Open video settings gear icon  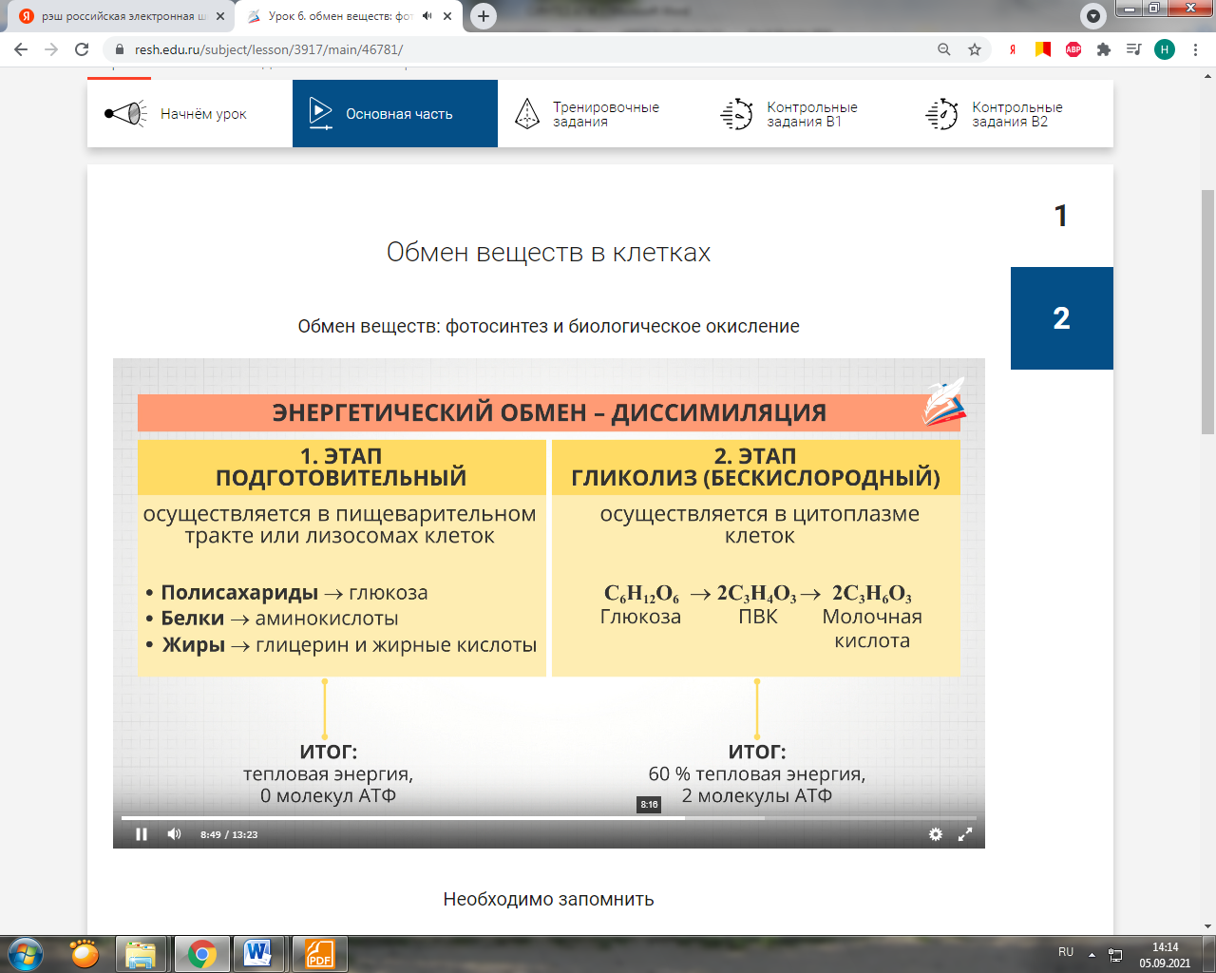click(936, 834)
